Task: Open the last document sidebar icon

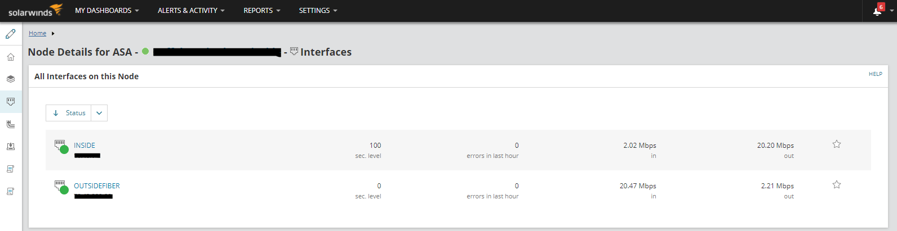Action: coord(11,192)
